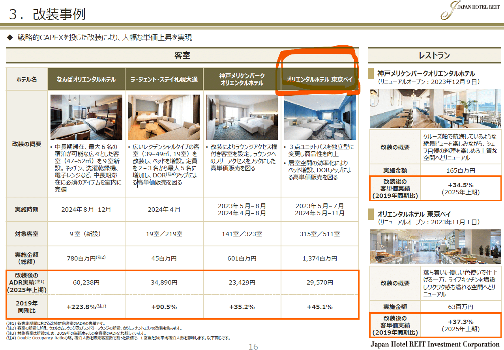Select the 60,238円 ADR value
Screen dimensions: 504x350
tap(86, 283)
